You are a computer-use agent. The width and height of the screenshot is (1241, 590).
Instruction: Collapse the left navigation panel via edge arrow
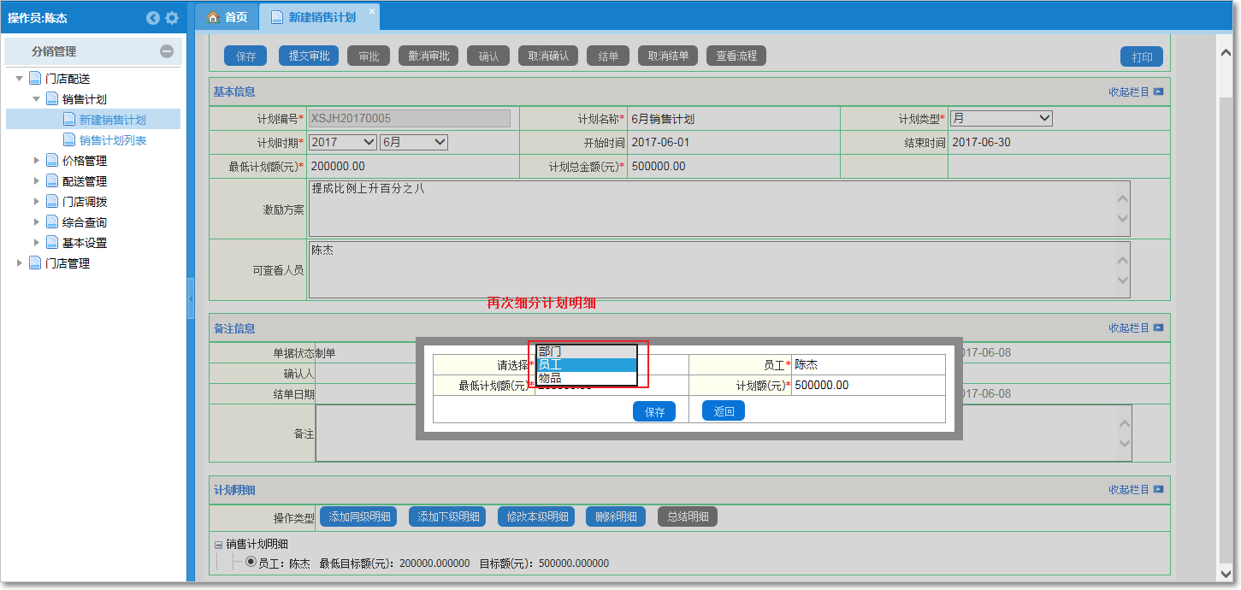(190, 297)
